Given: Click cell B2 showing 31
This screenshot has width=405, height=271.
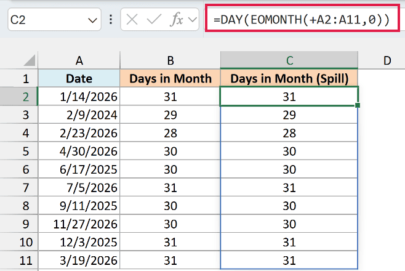Looking at the screenshot, I should (x=170, y=96).
